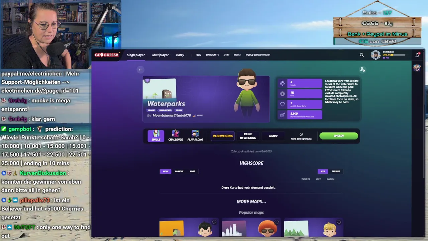Image resolution: width=428 pixels, height=241 pixels.
Task: Favorite the second popular map card
Action: point(277,222)
